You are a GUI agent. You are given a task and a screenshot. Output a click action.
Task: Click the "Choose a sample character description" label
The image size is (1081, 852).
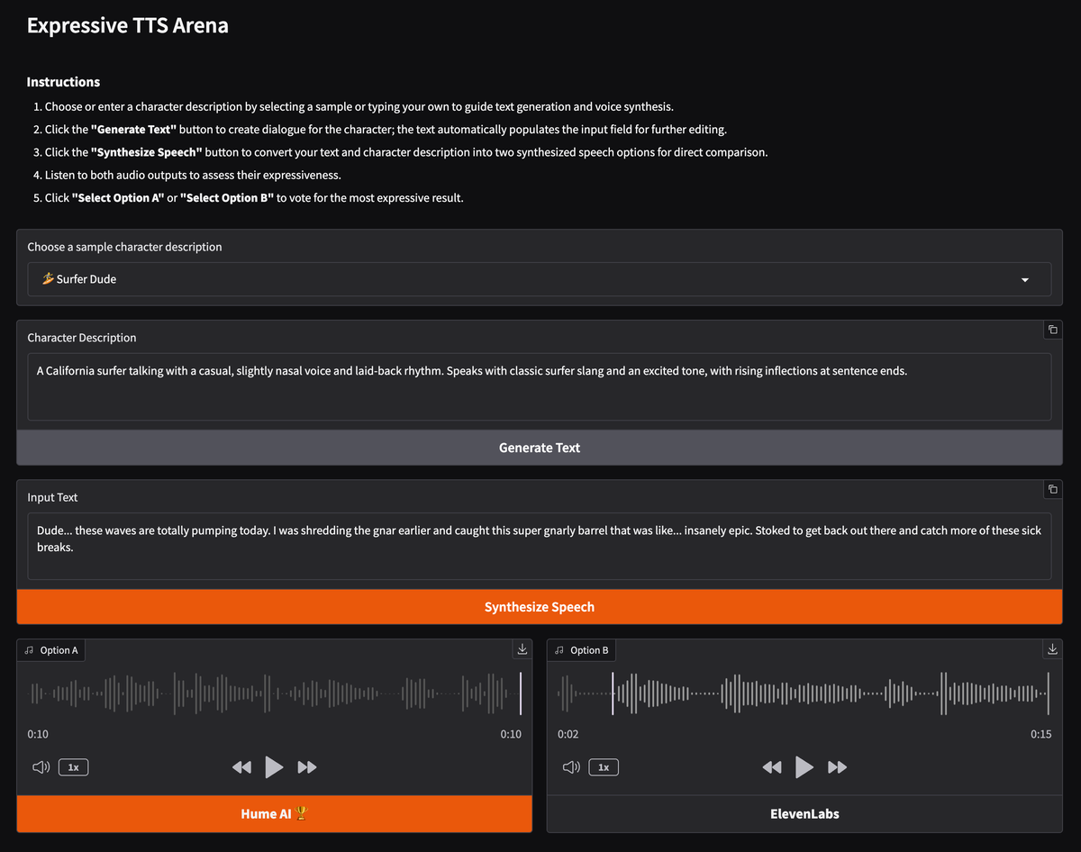tap(124, 247)
